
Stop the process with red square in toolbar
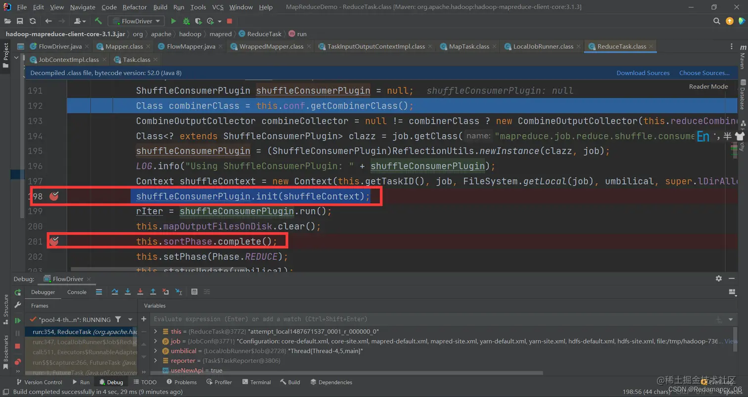pos(230,21)
